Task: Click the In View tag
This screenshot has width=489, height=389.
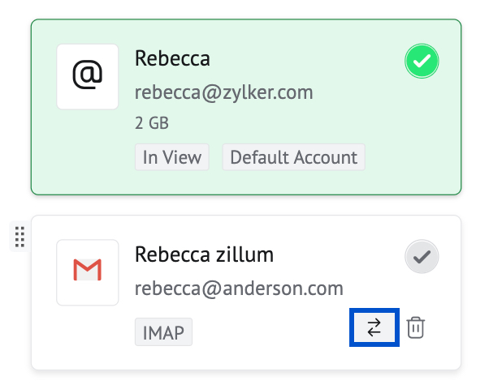Action: point(172,157)
